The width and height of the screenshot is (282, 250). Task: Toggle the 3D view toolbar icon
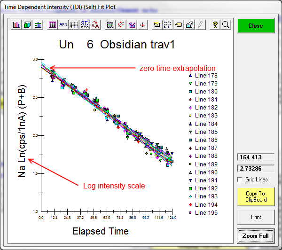point(85,25)
